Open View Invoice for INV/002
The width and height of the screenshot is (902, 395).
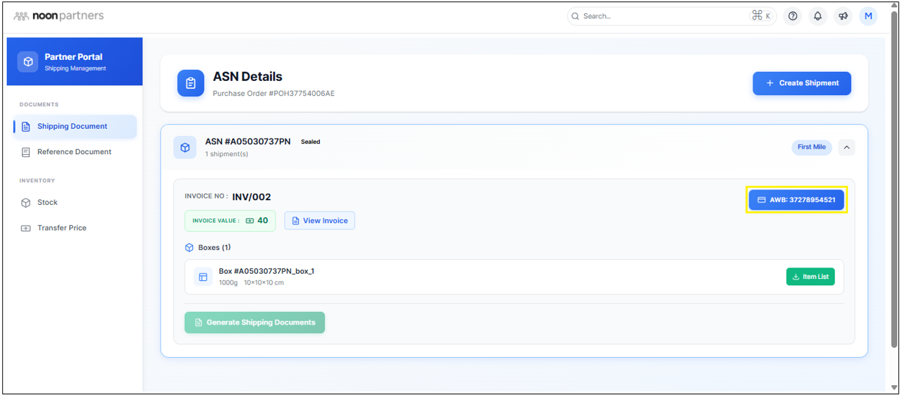[x=319, y=221]
